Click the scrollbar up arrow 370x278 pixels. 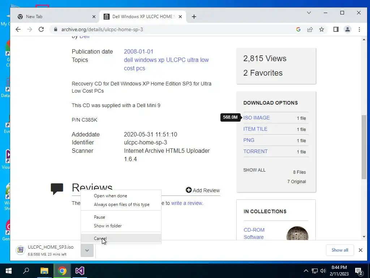point(363,39)
